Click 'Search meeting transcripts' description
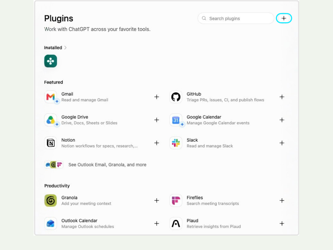 213,204
